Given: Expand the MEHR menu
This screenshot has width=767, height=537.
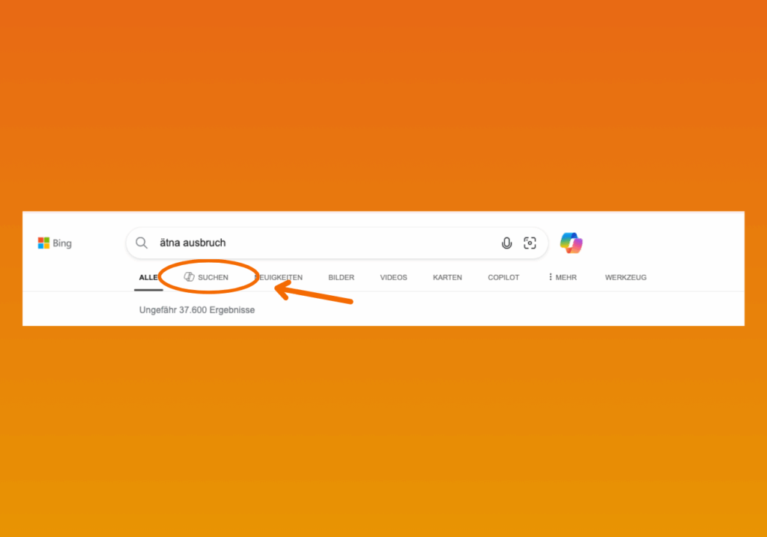Looking at the screenshot, I should pyautogui.click(x=566, y=277).
